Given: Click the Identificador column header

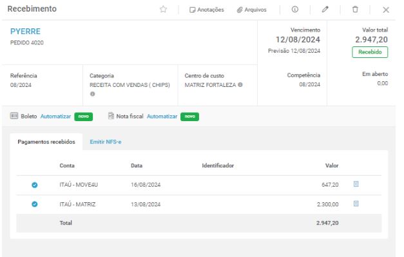Looking at the screenshot, I should coord(218,166).
